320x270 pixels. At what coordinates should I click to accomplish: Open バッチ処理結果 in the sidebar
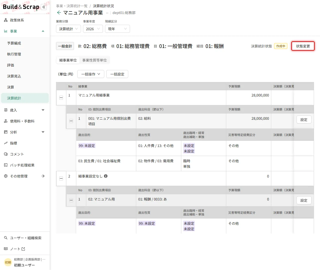point(25,165)
